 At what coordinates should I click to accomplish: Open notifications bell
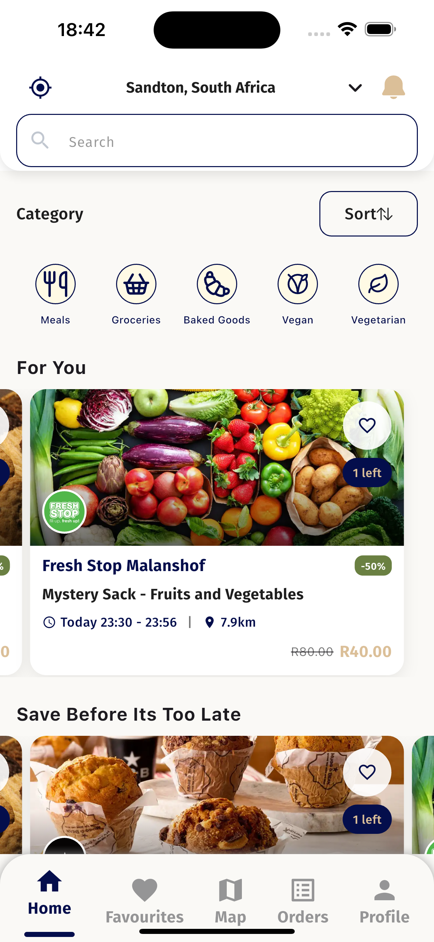[x=393, y=88]
